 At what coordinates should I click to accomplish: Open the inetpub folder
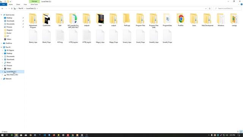pos(87,20)
